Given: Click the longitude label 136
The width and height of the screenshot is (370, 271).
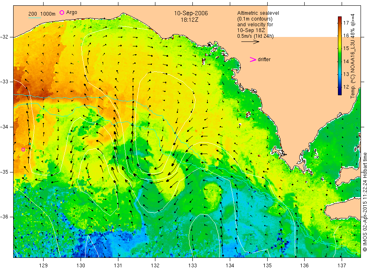Looking at the screenshot, I should 304,265.
